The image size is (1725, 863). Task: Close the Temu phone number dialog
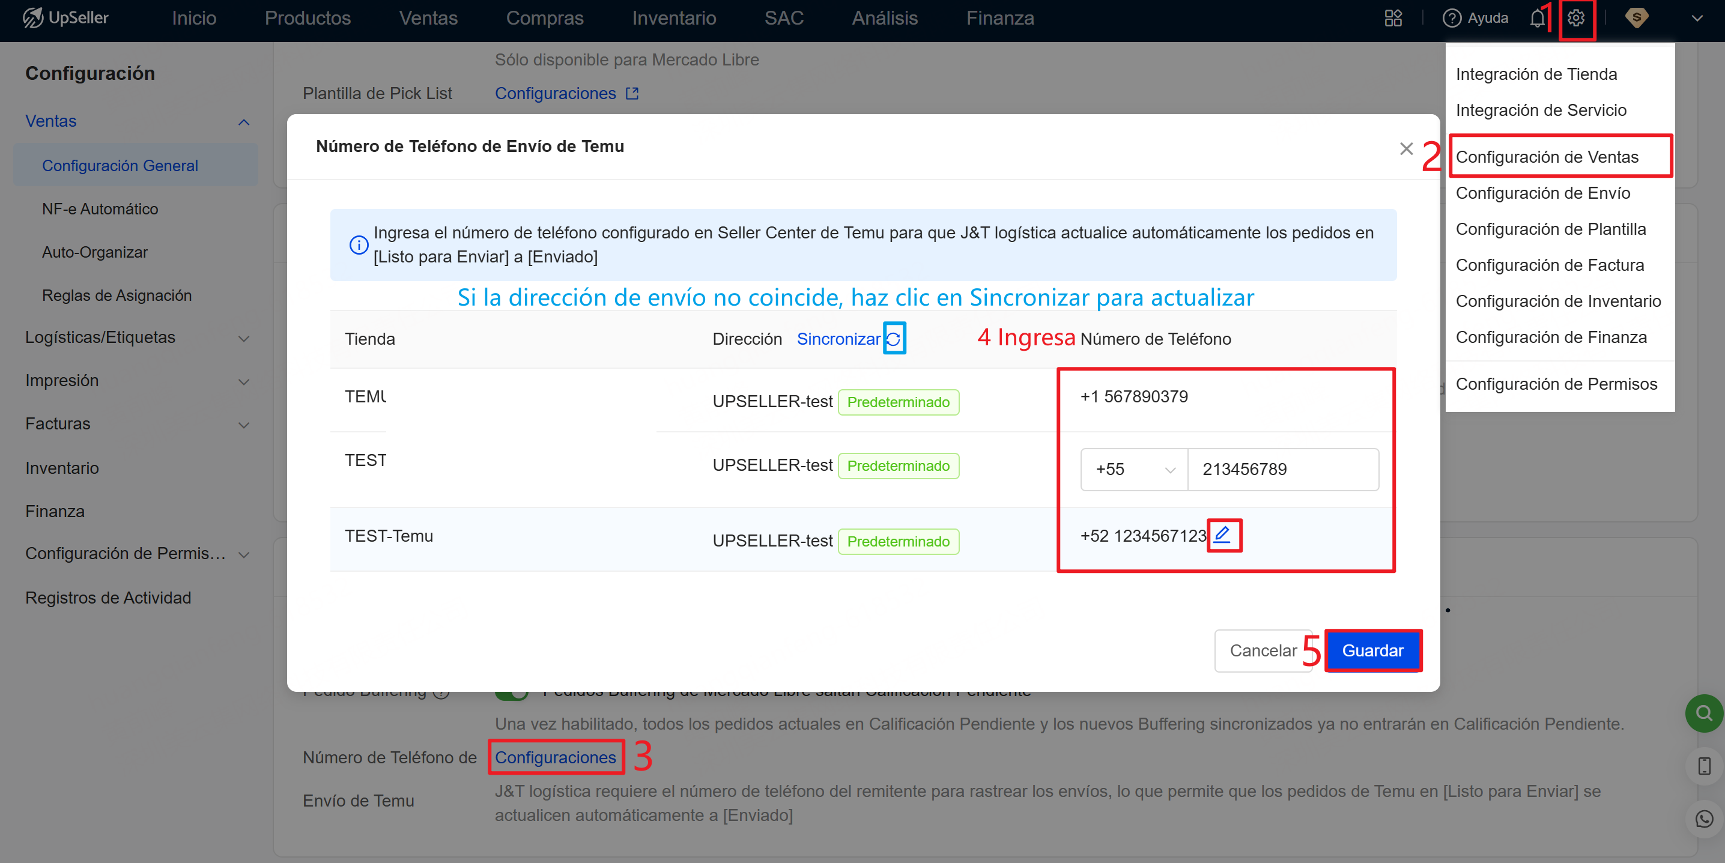(x=1405, y=148)
